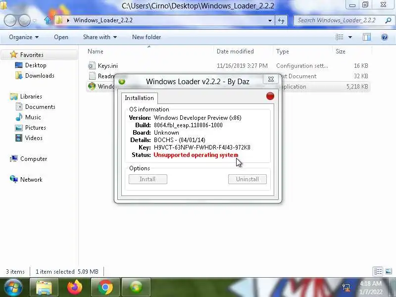Select the Windows Loader application icon
The image size is (396, 297).
(92, 86)
